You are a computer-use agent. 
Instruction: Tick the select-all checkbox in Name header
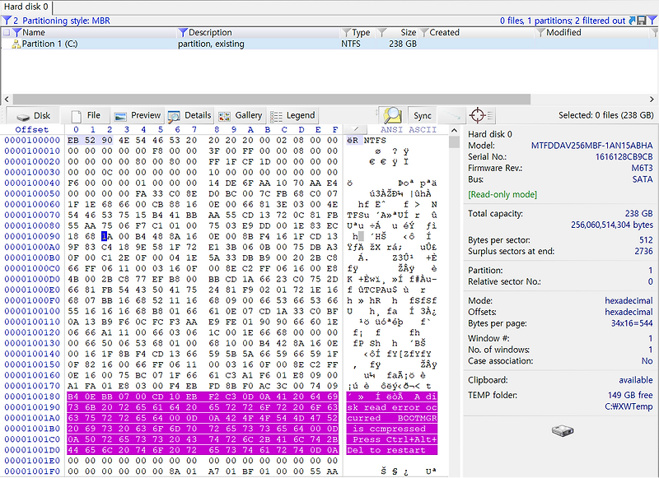point(7,32)
